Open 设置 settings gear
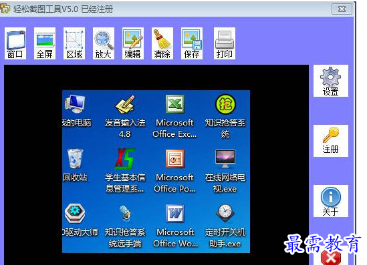The height and width of the screenshot is (265, 367). [x=331, y=81]
